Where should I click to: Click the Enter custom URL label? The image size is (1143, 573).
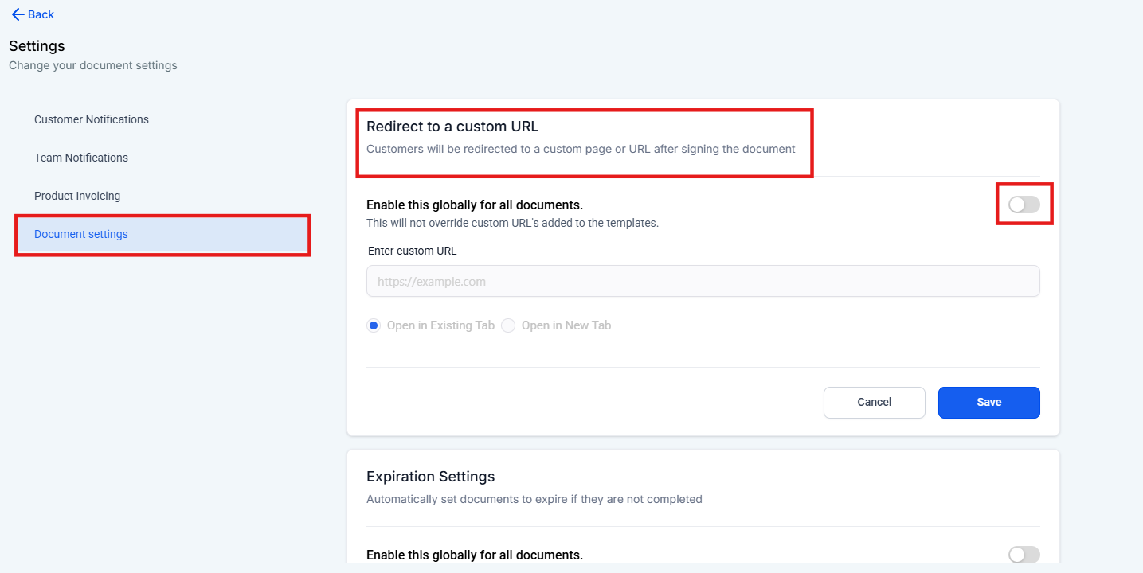(413, 251)
